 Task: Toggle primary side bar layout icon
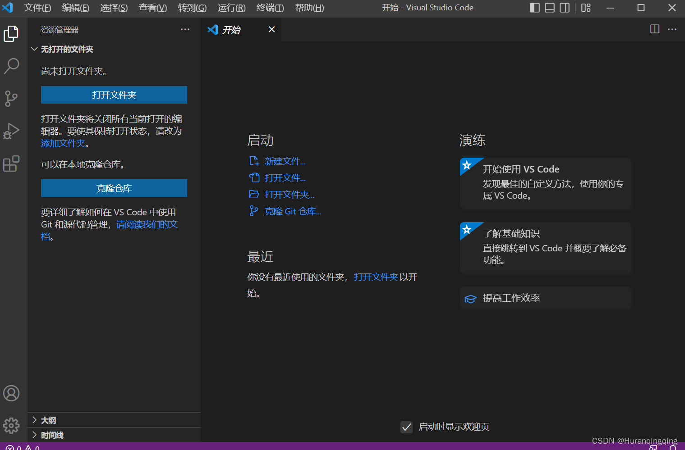coord(535,8)
